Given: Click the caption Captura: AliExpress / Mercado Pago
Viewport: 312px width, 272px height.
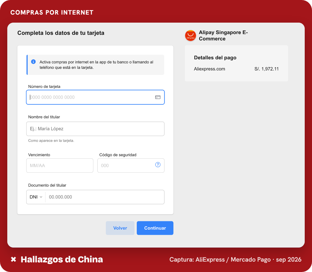Looking at the screenshot, I should 220,260.
